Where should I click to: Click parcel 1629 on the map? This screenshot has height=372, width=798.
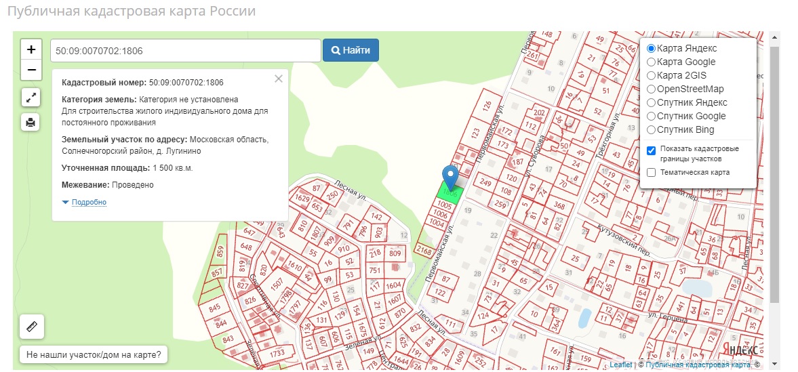point(302,198)
